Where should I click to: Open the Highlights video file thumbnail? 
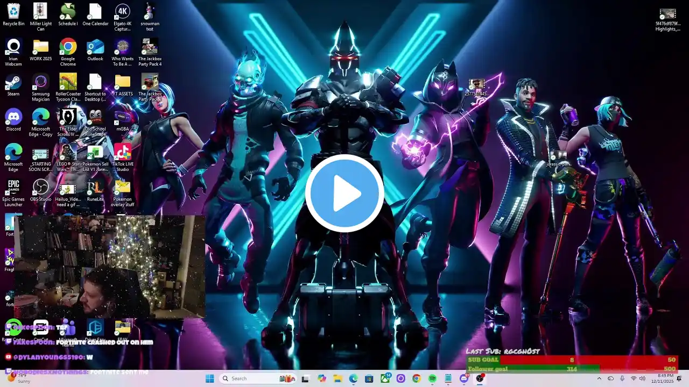[x=667, y=19]
